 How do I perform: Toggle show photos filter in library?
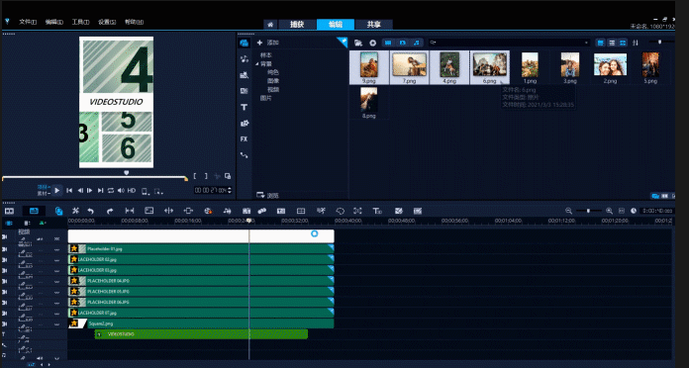(403, 43)
